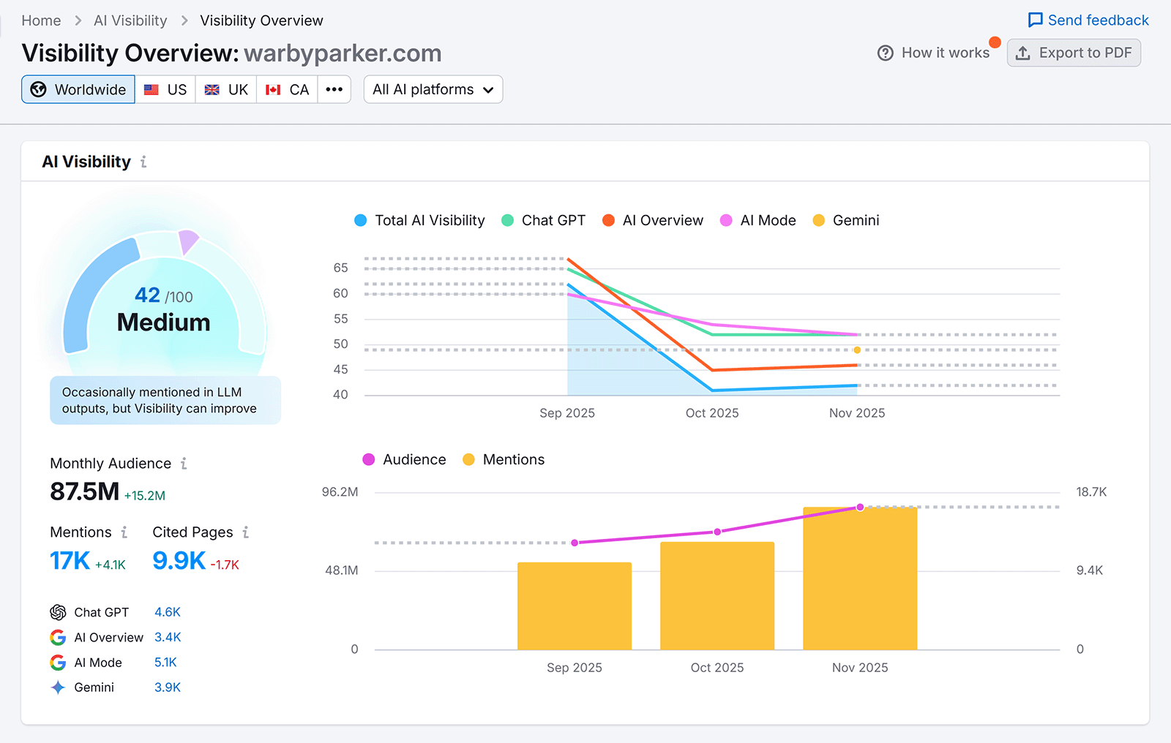Switch to the US country filter
Image resolution: width=1171 pixels, height=743 pixels.
pos(165,89)
